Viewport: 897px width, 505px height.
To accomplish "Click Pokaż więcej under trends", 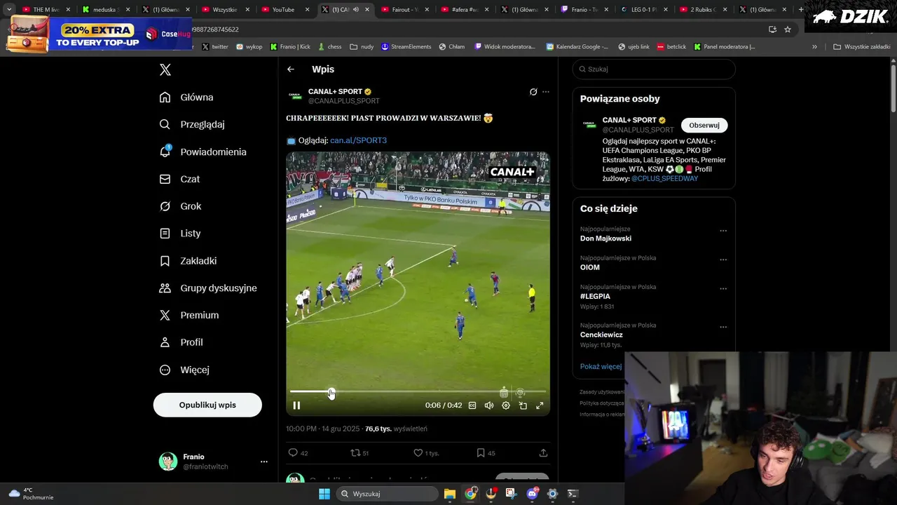I will point(601,367).
